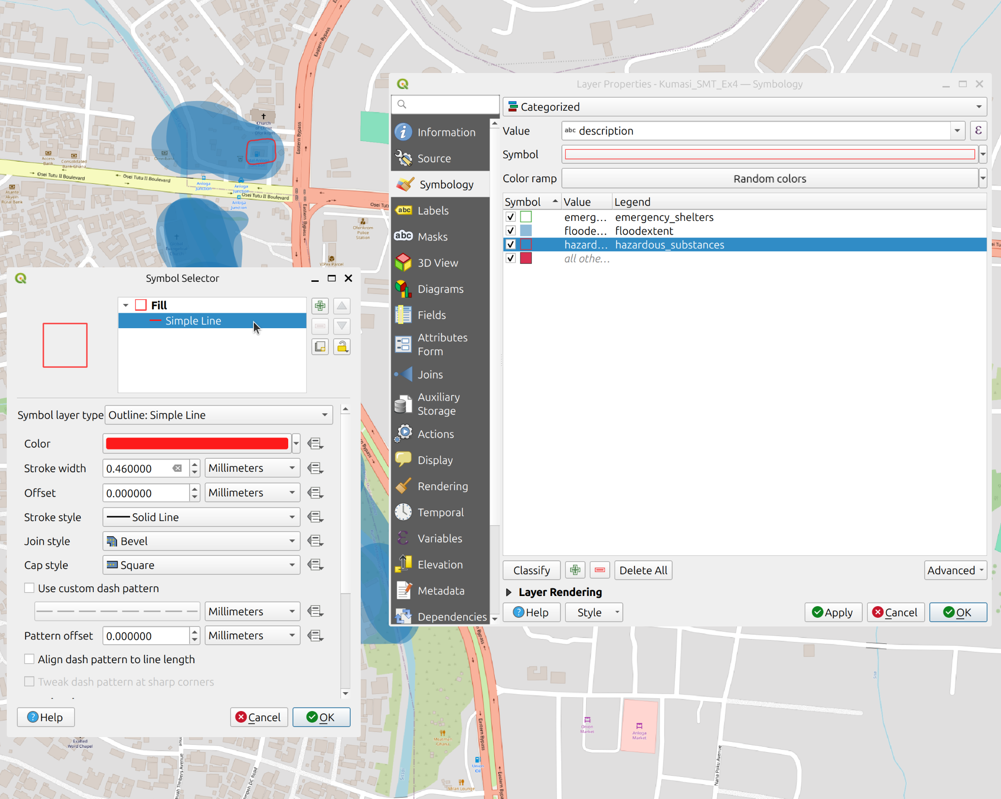This screenshot has height=799, width=1001.
Task: Open data-defined override for Stroke width
Action: pos(315,468)
